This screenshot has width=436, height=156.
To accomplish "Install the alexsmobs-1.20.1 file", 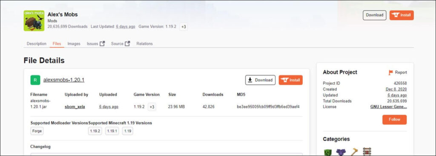I will pyautogui.click(x=290, y=80).
